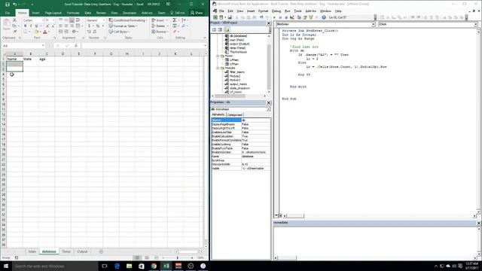482x271 pixels.
Task: Click the Share button in Excel
Action: (x=197, y=13)
